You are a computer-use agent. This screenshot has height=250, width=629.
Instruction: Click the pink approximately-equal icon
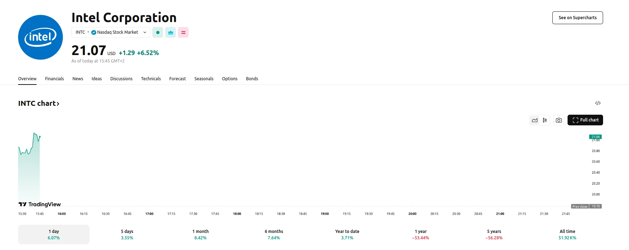[x=183, y=32]
